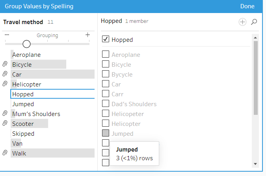Image resolution: width=266 pixels, height=176 pixels.
Task: Select Jumped in the Travel method list
Action: 23,104
